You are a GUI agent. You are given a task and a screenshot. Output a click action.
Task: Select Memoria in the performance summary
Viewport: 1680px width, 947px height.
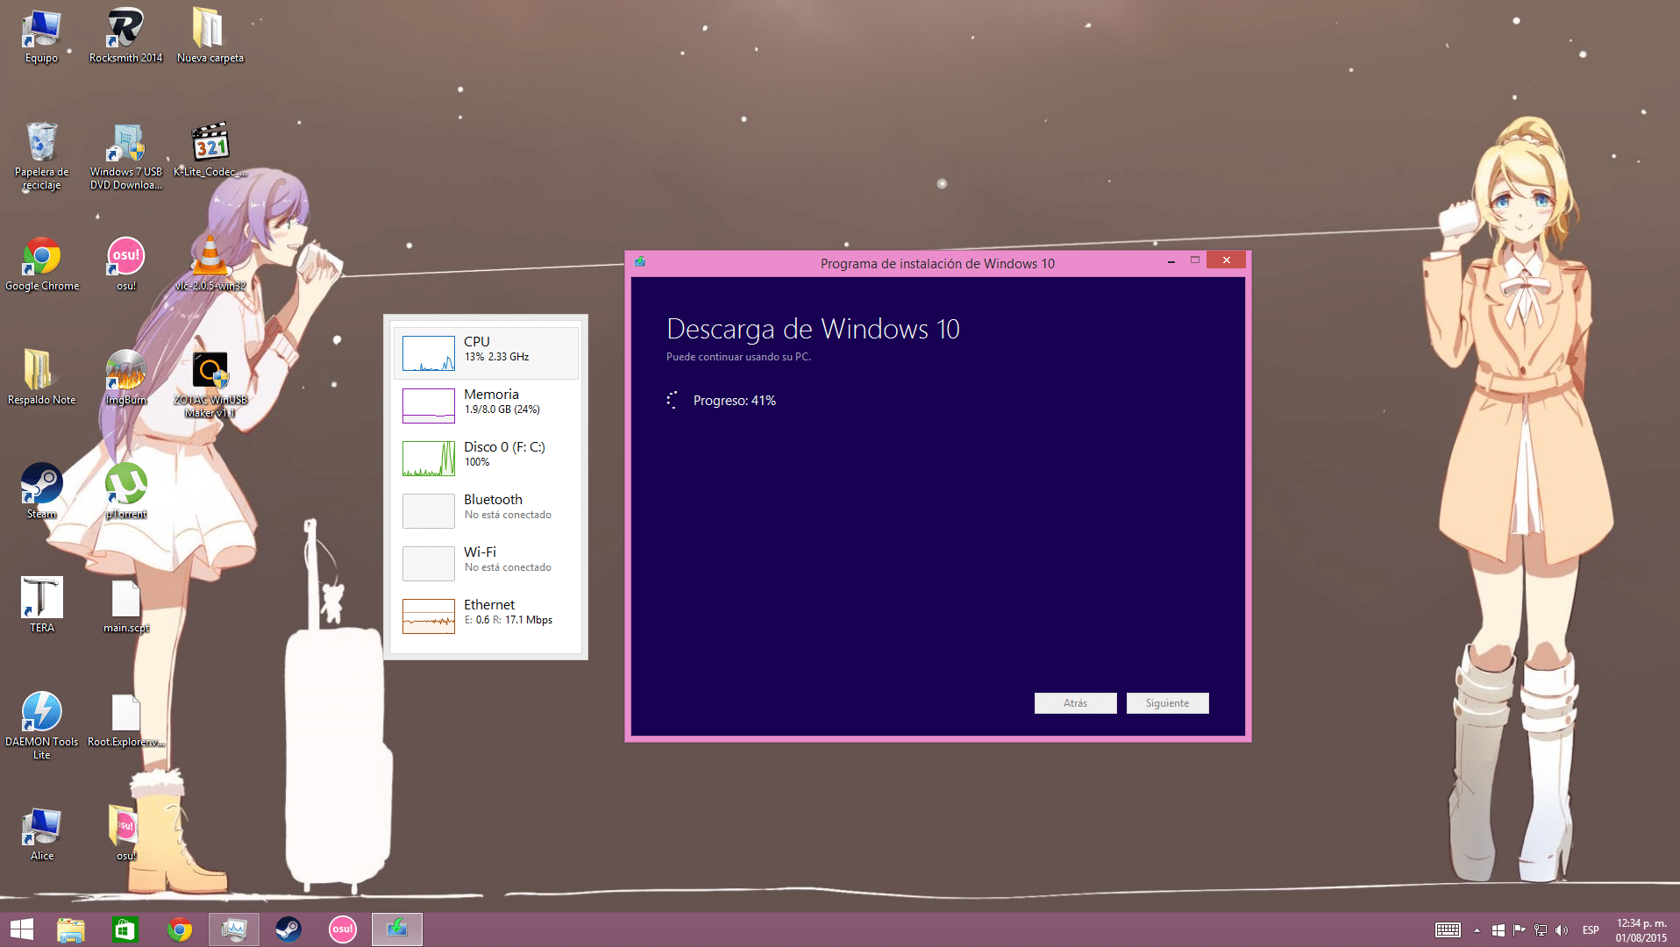pos(486,405)
